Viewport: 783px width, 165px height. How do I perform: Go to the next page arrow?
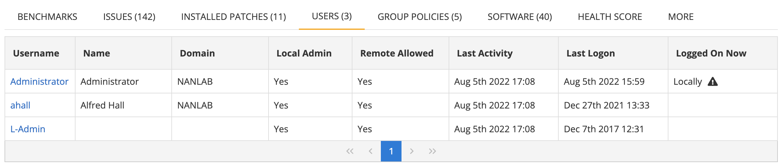click(x=412, y=151)
